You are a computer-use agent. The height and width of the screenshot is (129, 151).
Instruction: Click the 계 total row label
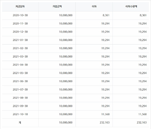click(20, 122)
